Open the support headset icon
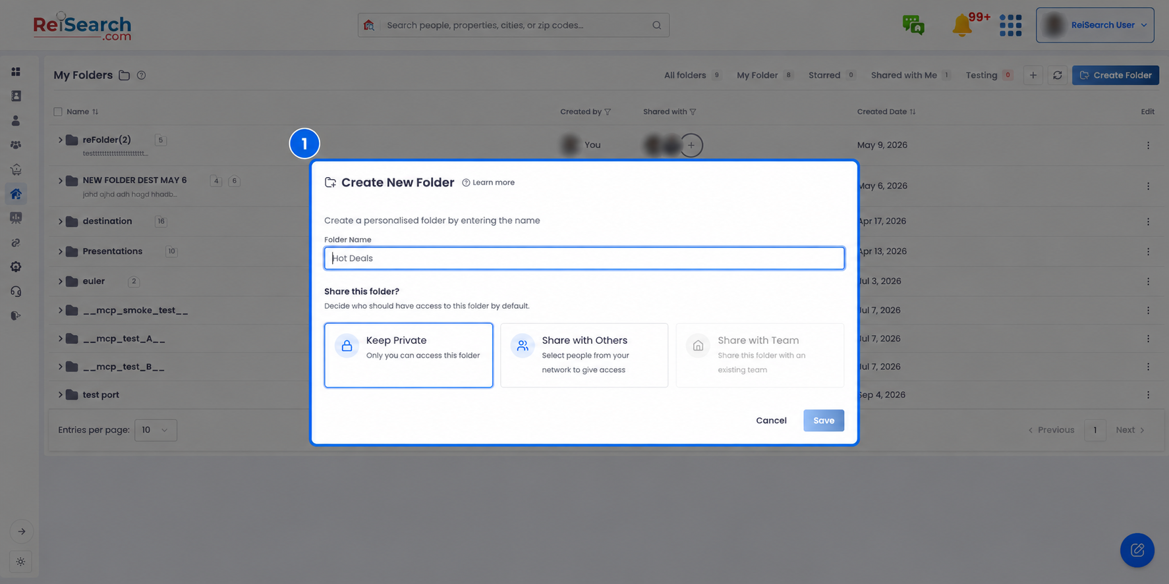This screenshot has width=1169, height=584. click(x=16, y=291)
